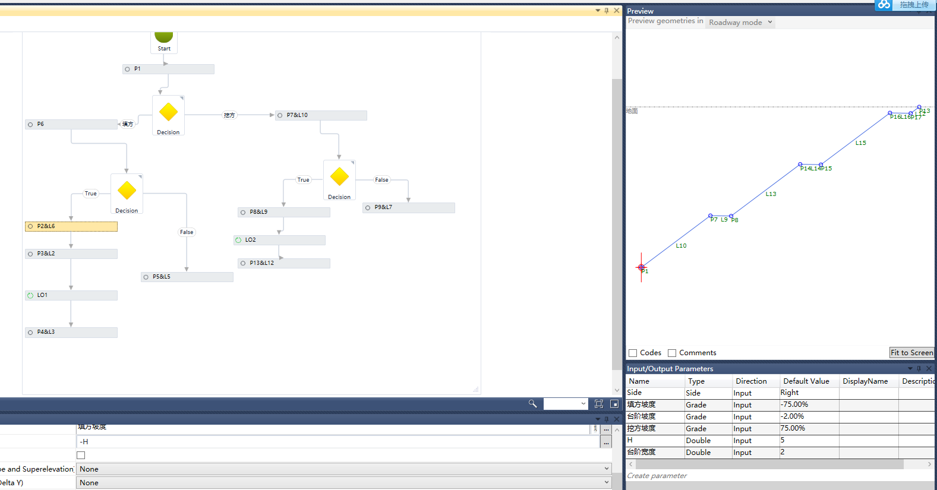
Task: Click the green loop icon of LO1 node
Action: (x=30, y=295)
